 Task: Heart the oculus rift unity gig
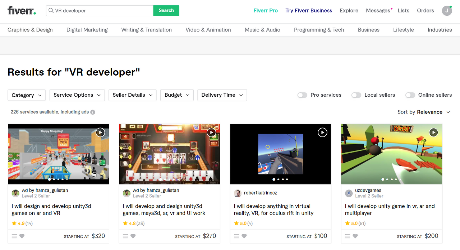(x=244, y=236)
